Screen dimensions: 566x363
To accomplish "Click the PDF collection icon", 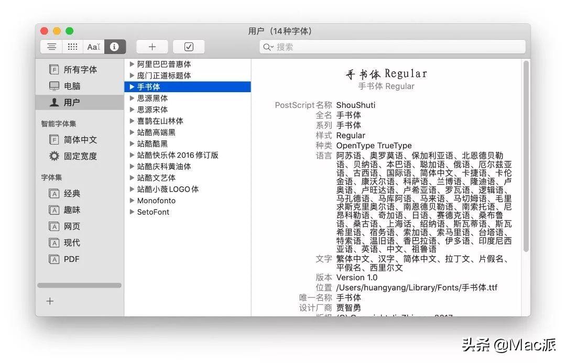I will click(x=54, y=259).
